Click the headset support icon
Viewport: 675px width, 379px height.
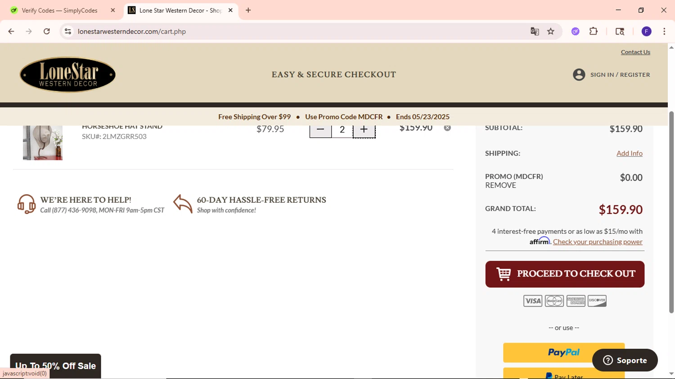27,204
